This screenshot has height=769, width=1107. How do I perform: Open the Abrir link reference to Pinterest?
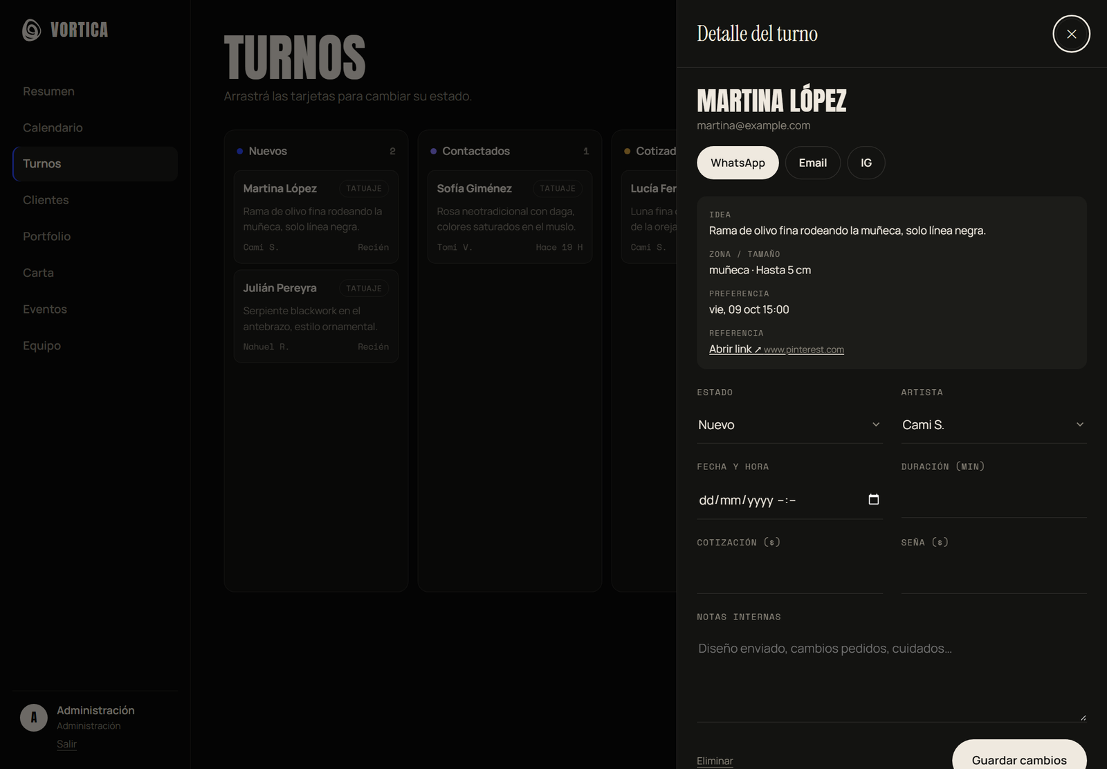click(x=776, y=349)
